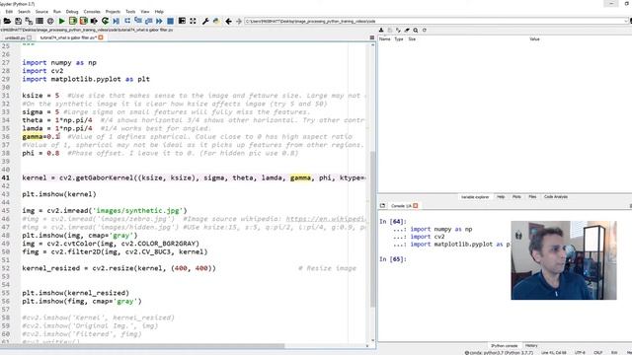Screen dimensions: 632x355
Task: Browse console tabs icon
Action: pos(382,206)
